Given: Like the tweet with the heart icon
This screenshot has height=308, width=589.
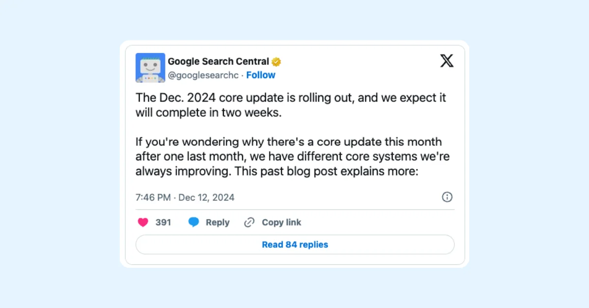Looking at the screenshot, I should [x=143, y=223].
